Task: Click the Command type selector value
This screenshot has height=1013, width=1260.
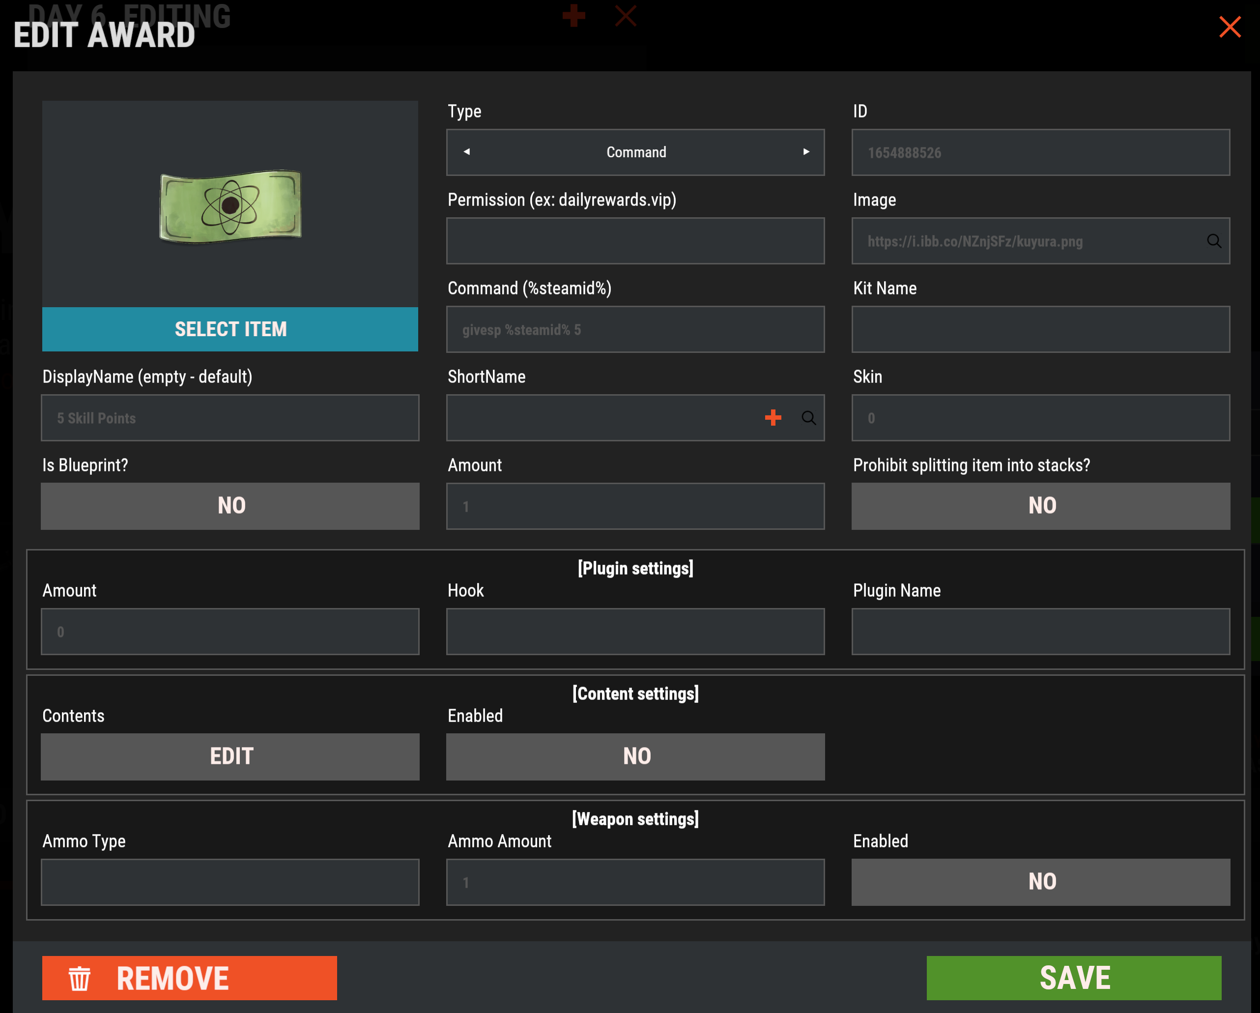Action: point(636,152)
